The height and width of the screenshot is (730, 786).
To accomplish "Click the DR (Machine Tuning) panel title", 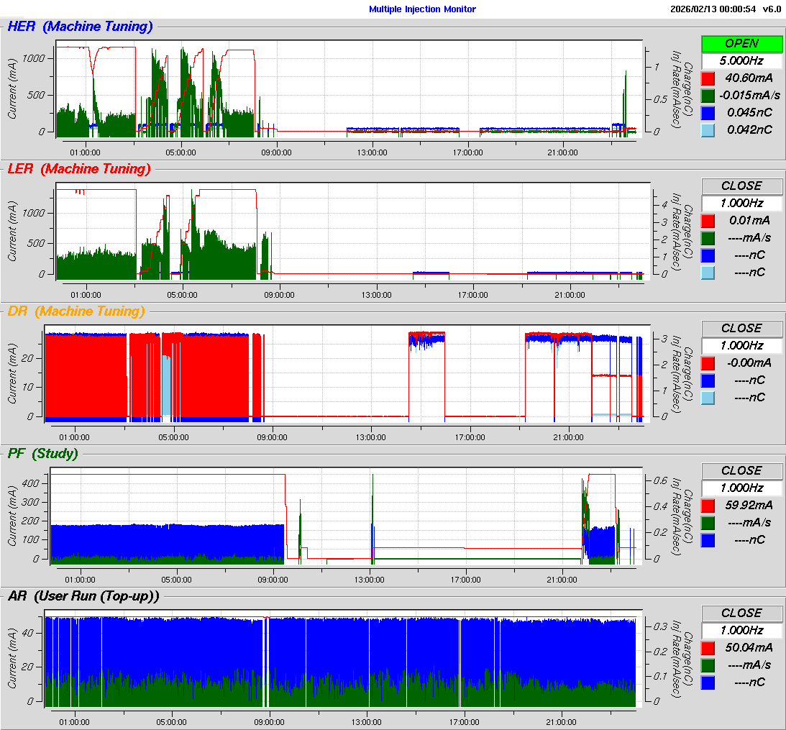I will [76, 311].
